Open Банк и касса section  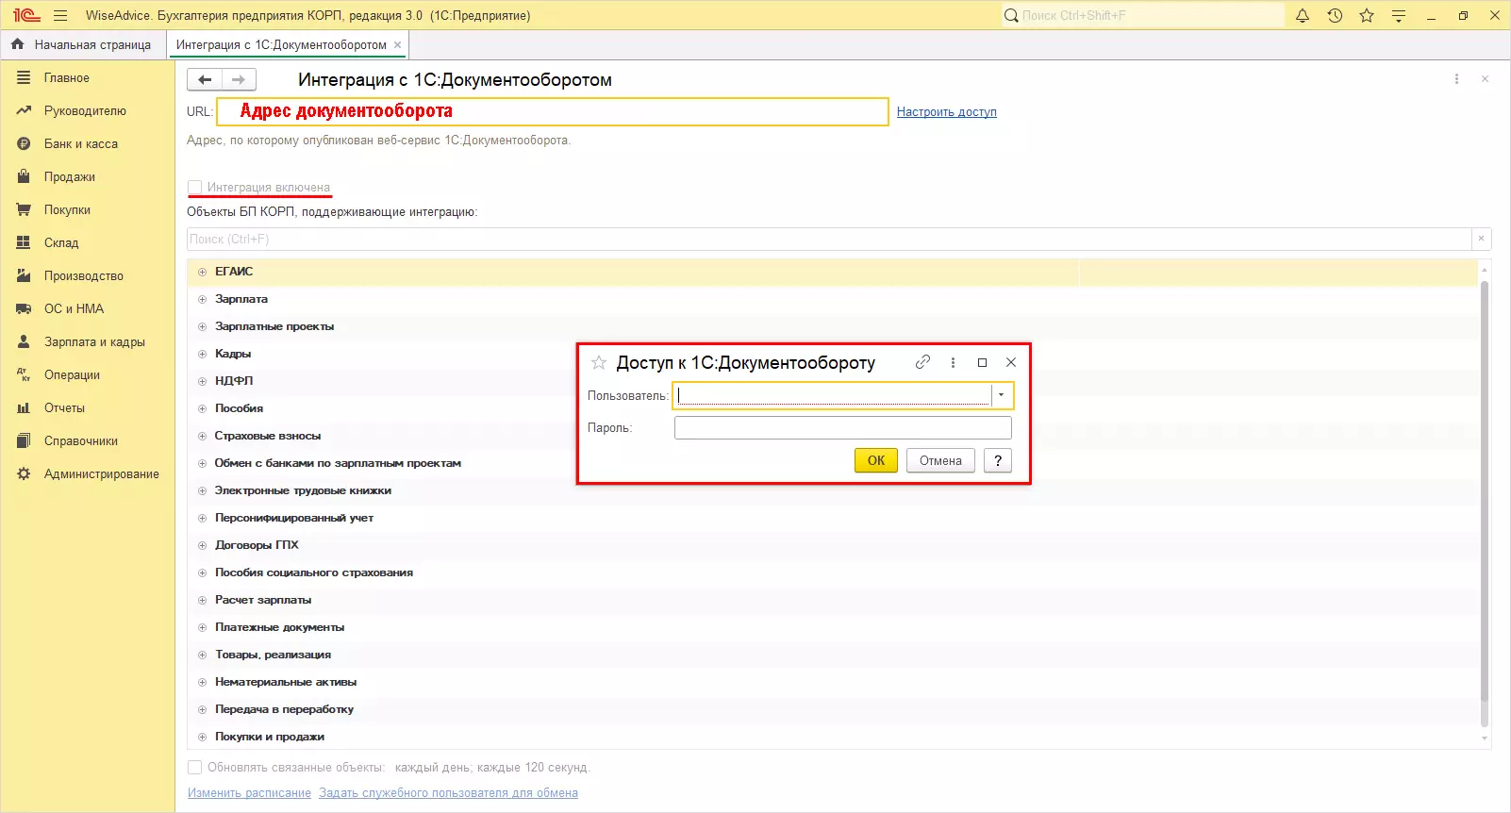coord(81,144)
